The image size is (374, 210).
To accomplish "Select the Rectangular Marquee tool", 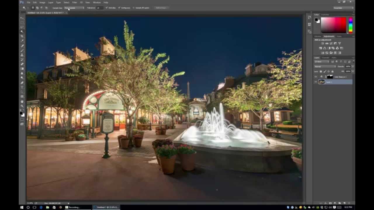I will point(22,22).
